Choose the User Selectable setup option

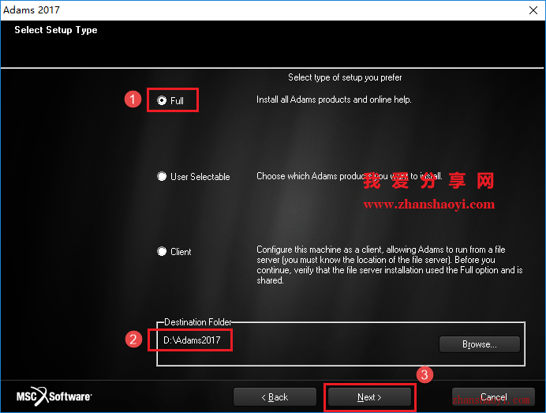point(162,176)
